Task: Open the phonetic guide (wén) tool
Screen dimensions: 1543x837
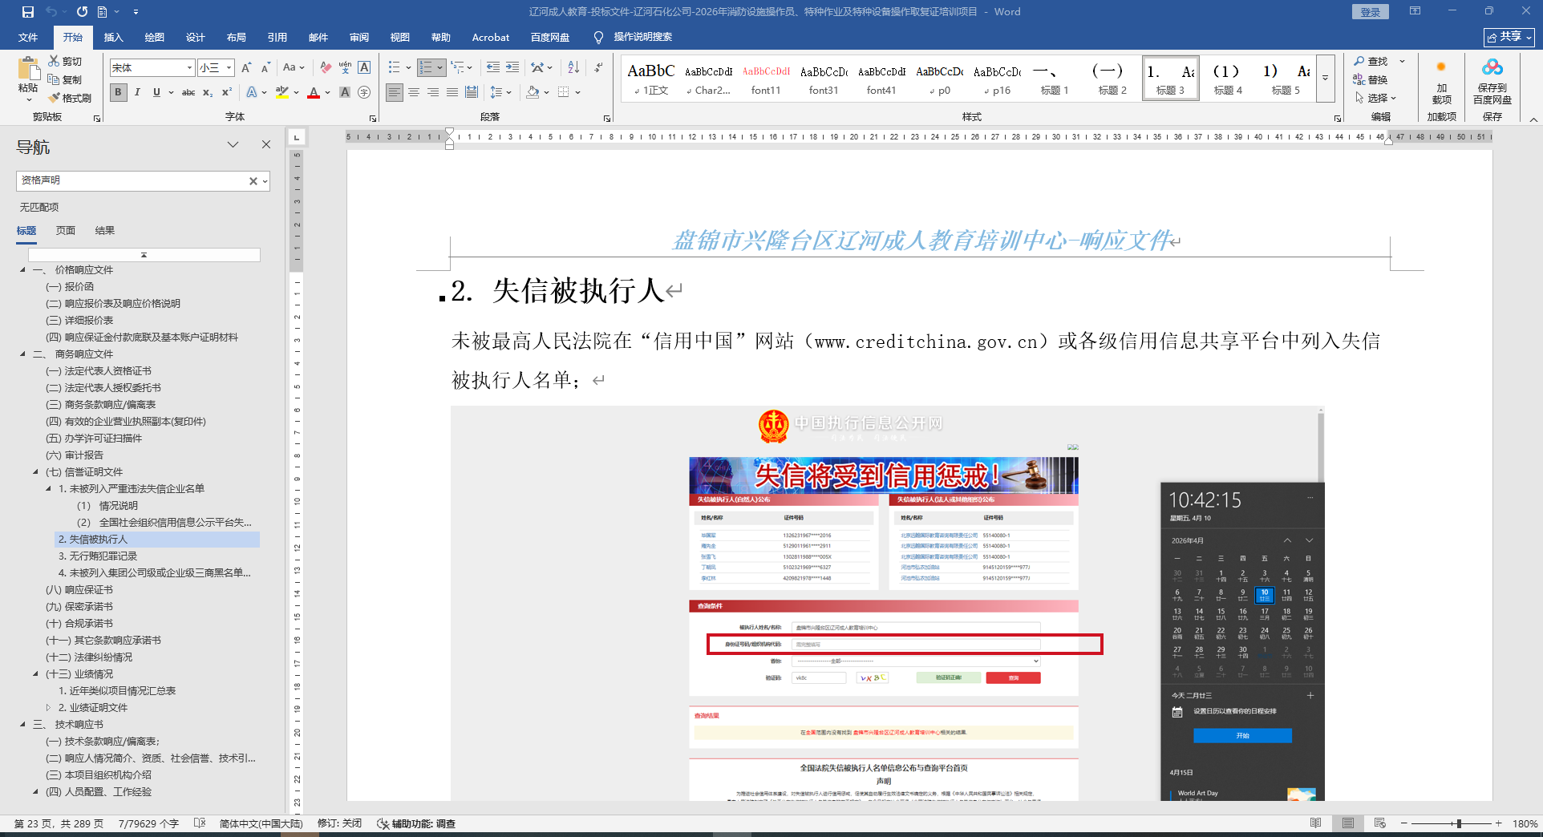Action: click(x=345, y=68)
